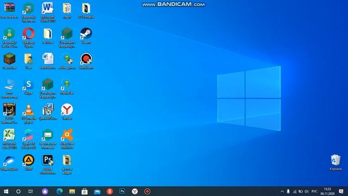Select the Microsoft Excel 2010 shortcut
Viewport: 348px width, 196px height.
(9, 139)
